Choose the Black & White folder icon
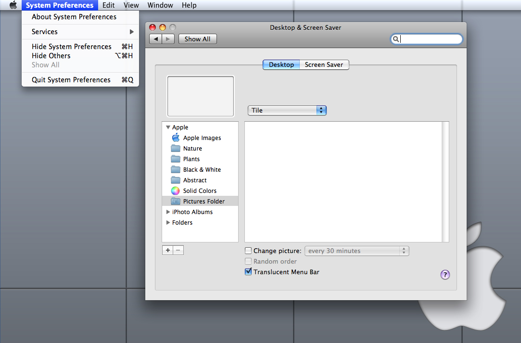521x343 pixels. pos(176,169)
